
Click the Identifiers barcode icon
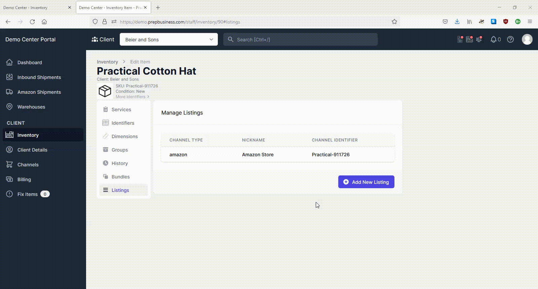106,123
